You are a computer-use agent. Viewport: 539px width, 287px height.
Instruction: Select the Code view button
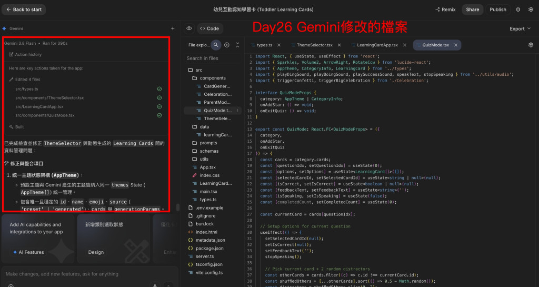point(209,28)
